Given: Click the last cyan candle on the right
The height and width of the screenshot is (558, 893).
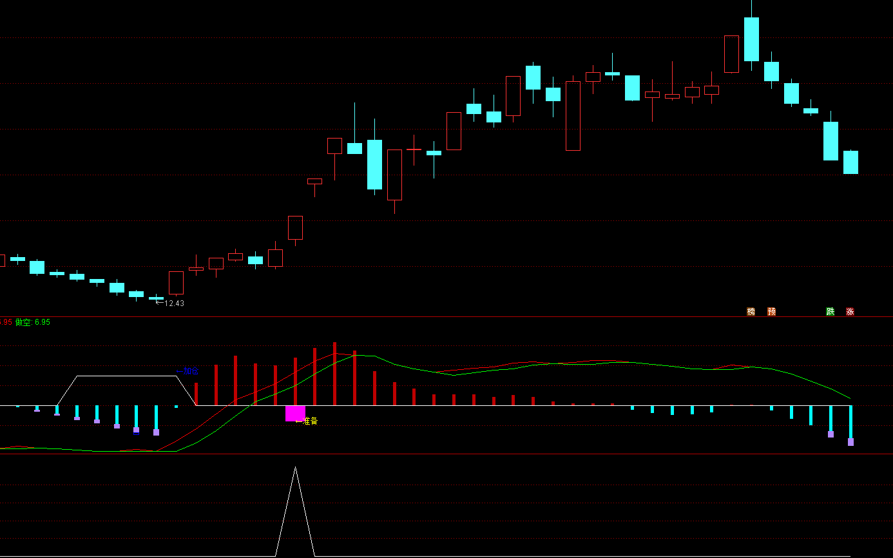Looking at the screenshot, I should [850, 162].
